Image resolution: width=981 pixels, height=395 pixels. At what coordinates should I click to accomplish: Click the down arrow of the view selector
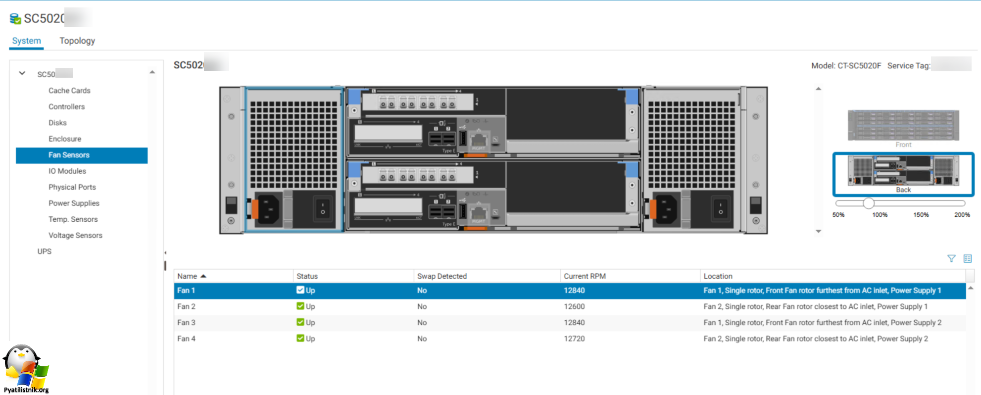tap(819, 231)
